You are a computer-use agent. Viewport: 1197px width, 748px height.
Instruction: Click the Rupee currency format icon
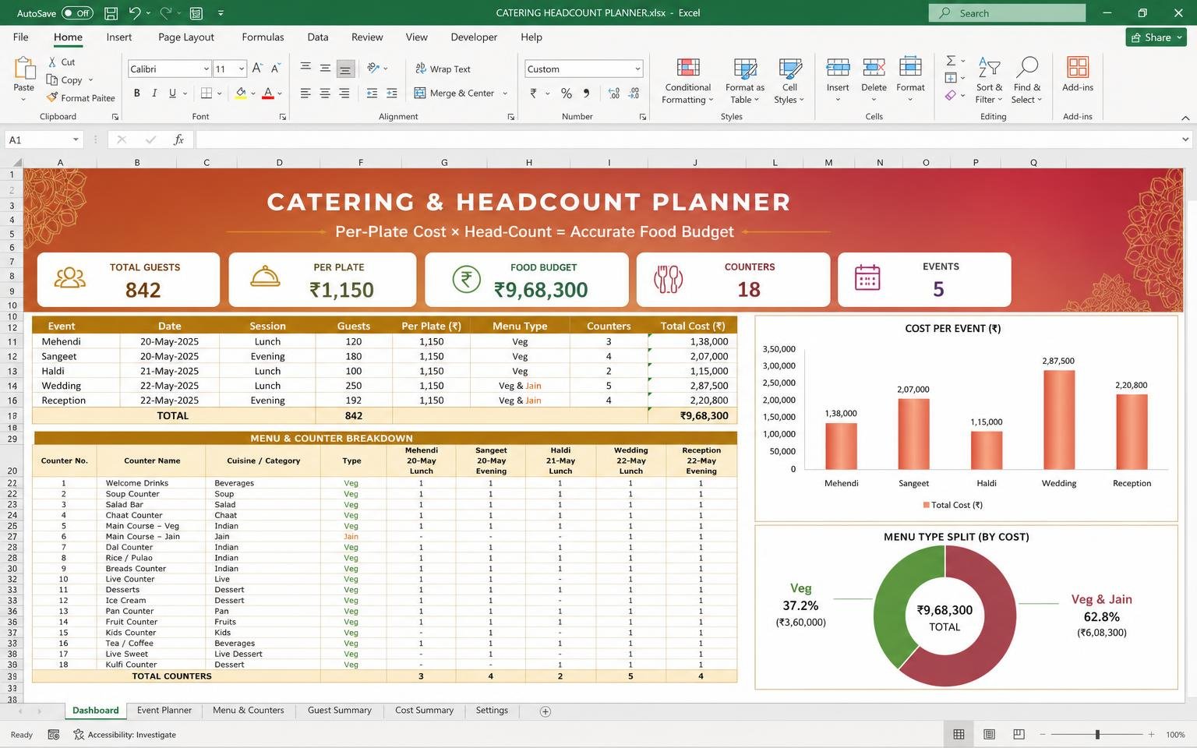click(x=534, y=93)
